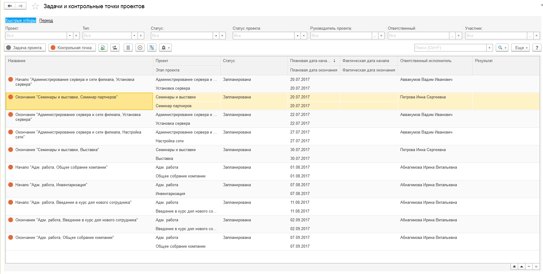
Task: Clear the Статус filter field
Action: tap(222, 35)
